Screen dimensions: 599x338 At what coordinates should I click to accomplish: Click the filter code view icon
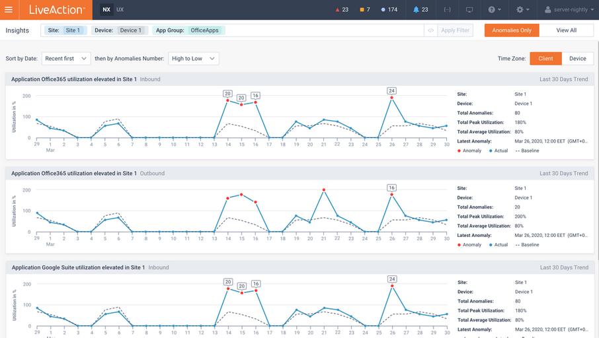click(430, 30)
